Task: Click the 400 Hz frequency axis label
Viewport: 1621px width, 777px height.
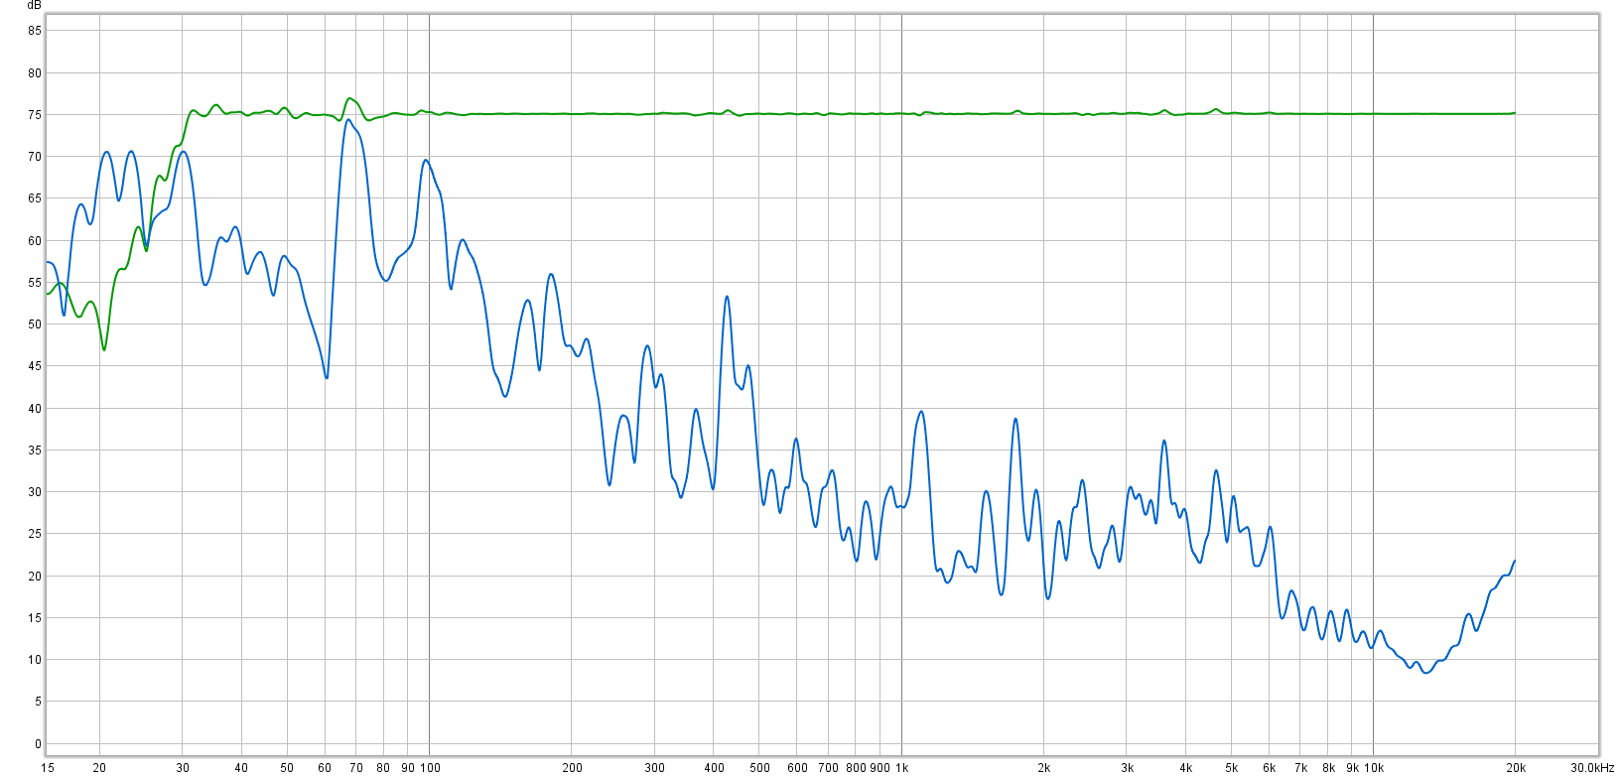Action: point(714,768)
